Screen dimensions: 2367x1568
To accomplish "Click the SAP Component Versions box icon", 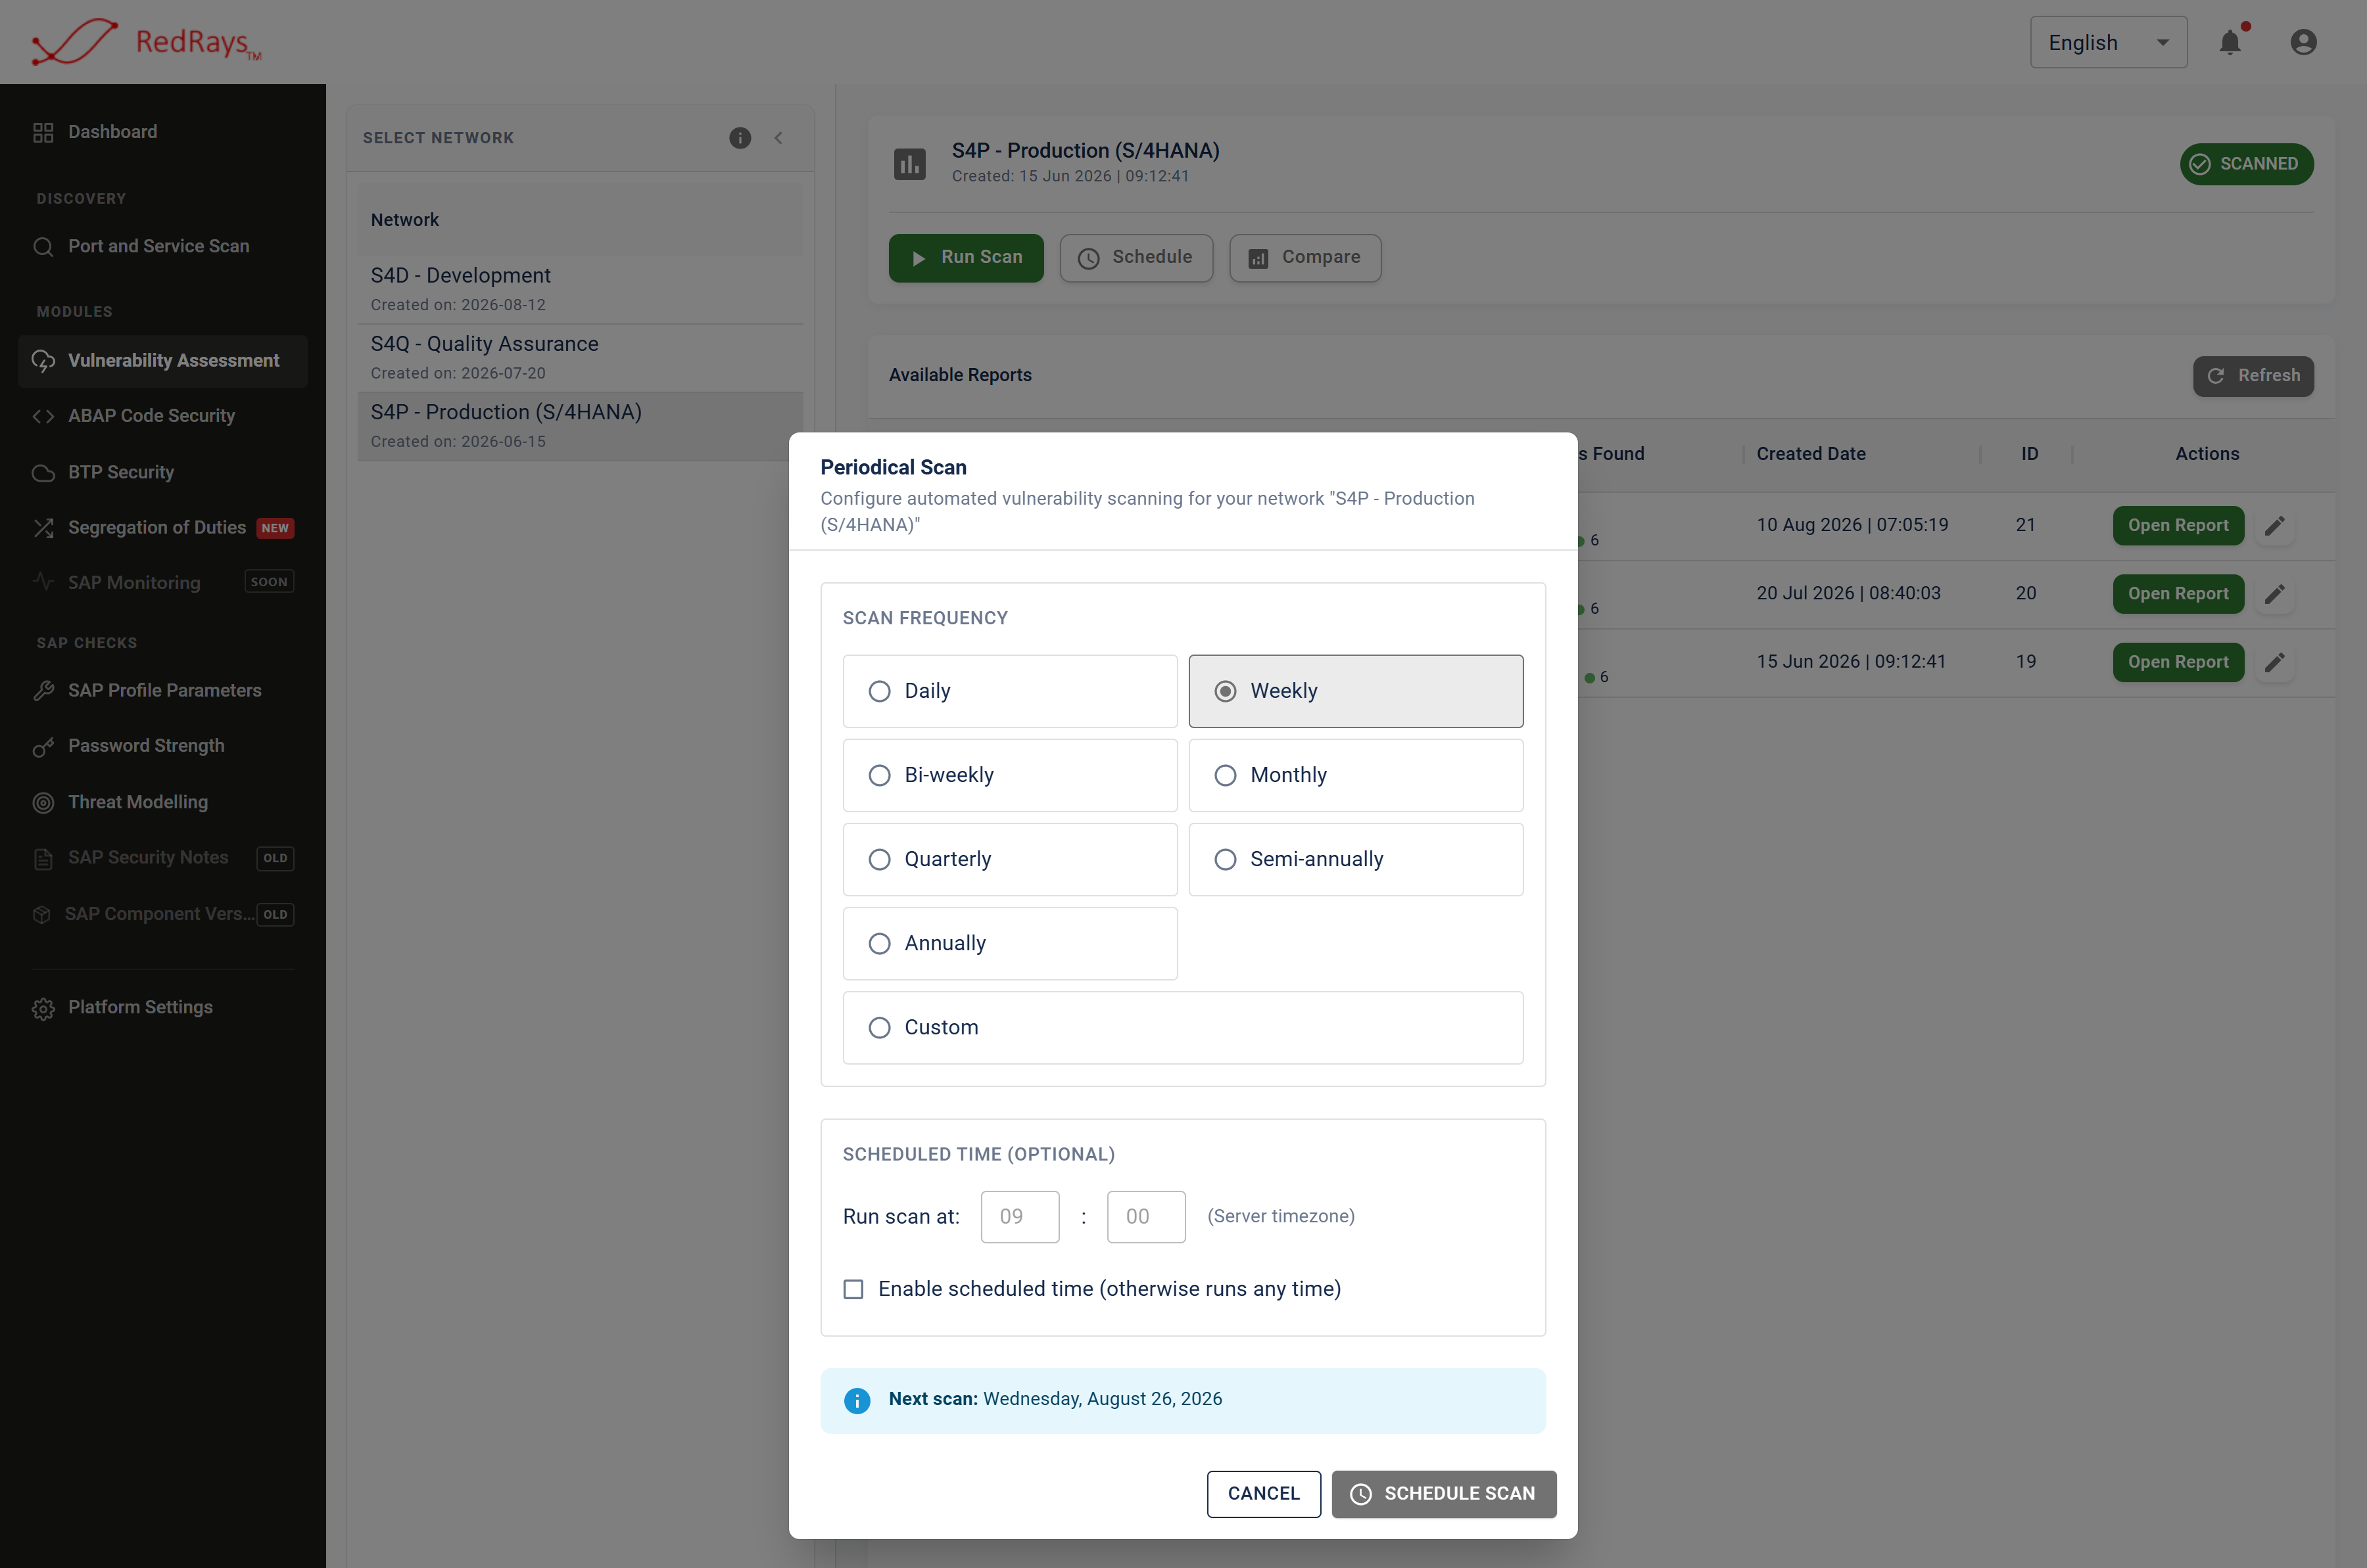I will click(41, 914).
